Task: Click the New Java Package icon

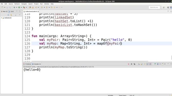Action: (x=30, y=7)
